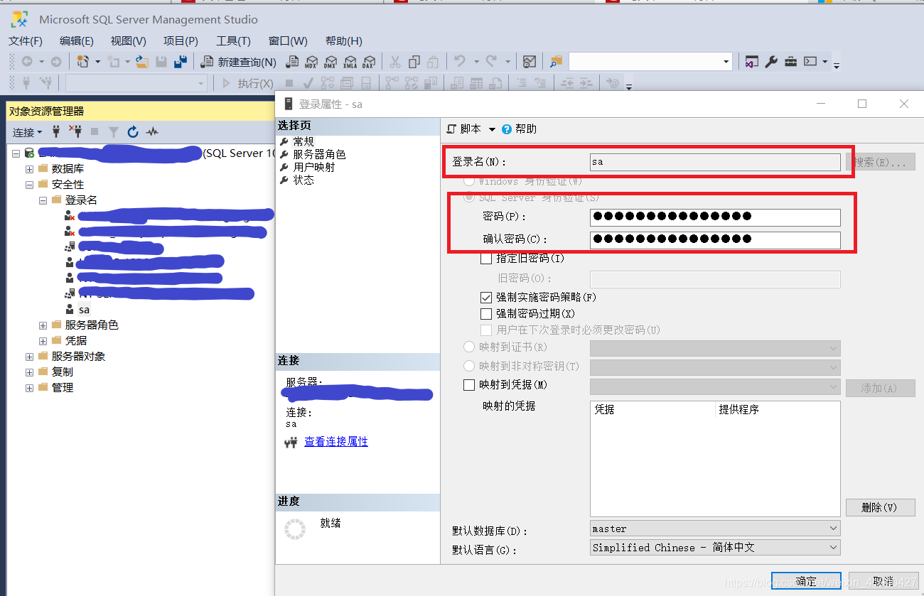This screenshot has height=596, width=924.
Task: Open the 文件(F) menu
Action: [x=26, y=41]
